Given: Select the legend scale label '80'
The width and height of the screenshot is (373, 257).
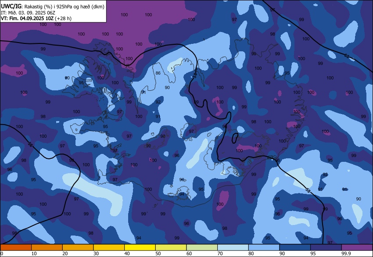Looking at the screenshot, I should [x=251, y=253].
